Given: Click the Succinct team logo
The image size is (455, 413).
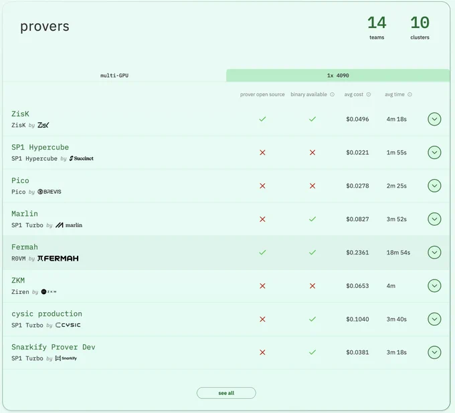Looking at the screenshot, I should (81, 158).
